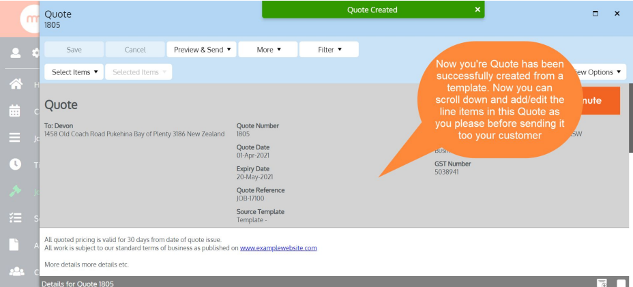Click the To: Devon recipient label
Viewport: 633px width, 287px height.
tap(59, 125)
